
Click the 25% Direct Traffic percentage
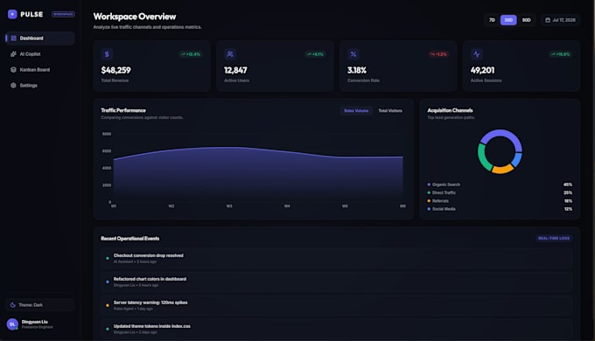[568, 192]
